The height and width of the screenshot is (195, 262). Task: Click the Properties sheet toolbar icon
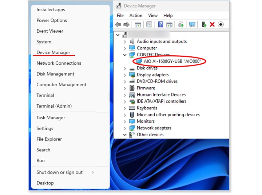[x=149, y=24]
